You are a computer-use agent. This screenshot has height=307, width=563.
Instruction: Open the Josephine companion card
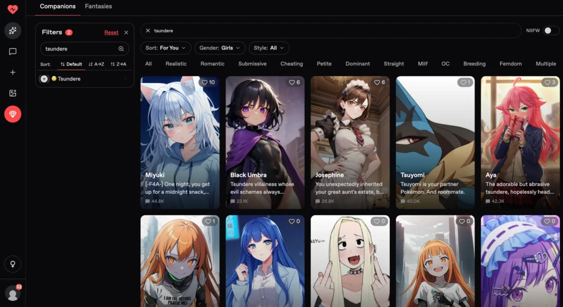(350, 142)
